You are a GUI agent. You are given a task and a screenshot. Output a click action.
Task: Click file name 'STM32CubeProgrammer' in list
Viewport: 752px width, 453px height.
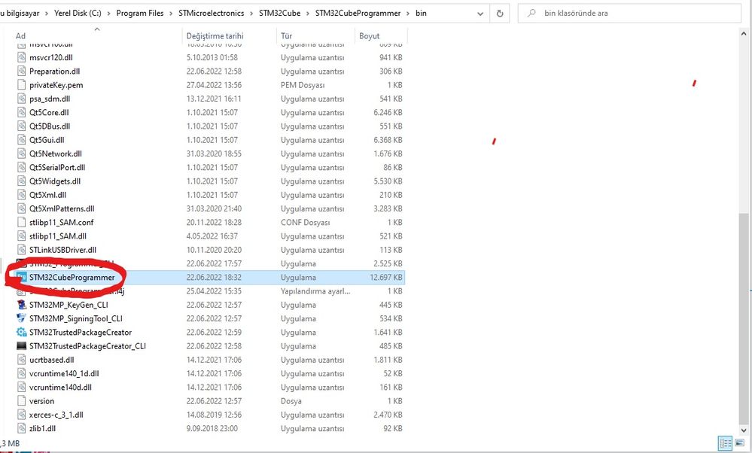(x=72, y=277)
